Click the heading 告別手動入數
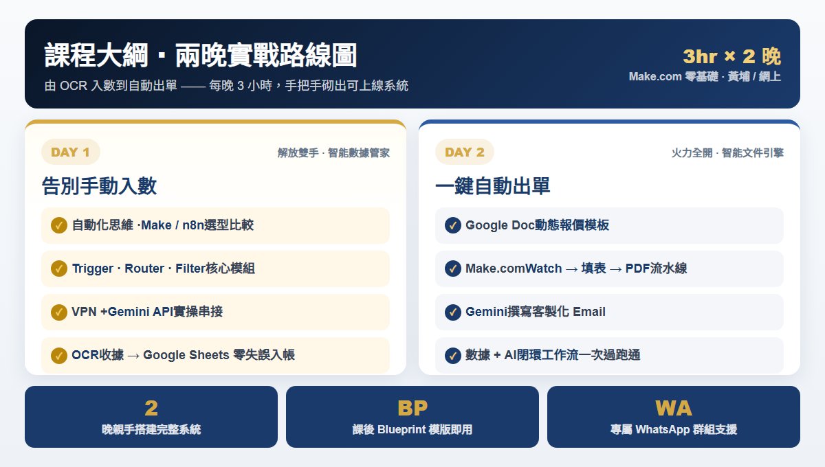Viewport: 825px width, 467px height. pos(99,185)
